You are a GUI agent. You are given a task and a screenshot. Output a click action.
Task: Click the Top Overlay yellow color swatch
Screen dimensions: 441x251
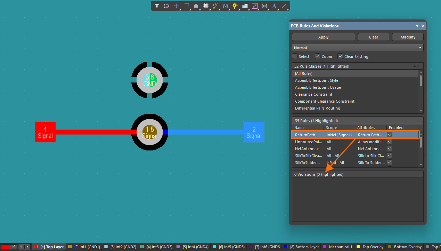358,247
